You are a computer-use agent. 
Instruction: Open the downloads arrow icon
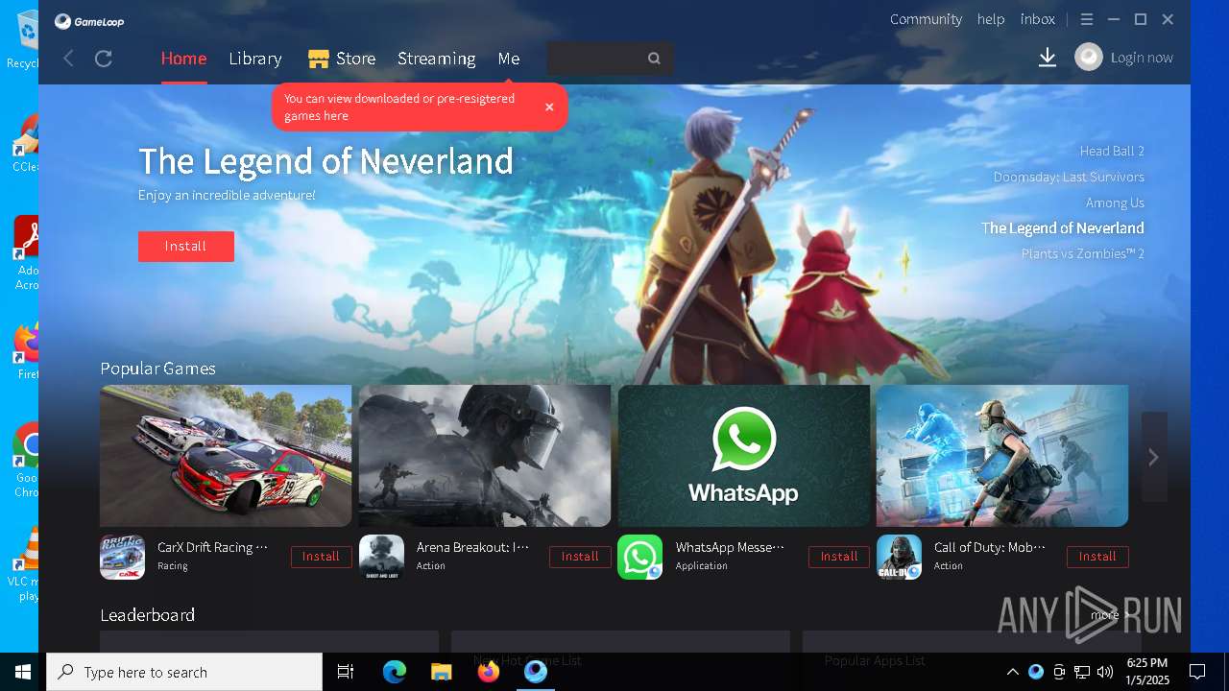(x=1048, y=58)
